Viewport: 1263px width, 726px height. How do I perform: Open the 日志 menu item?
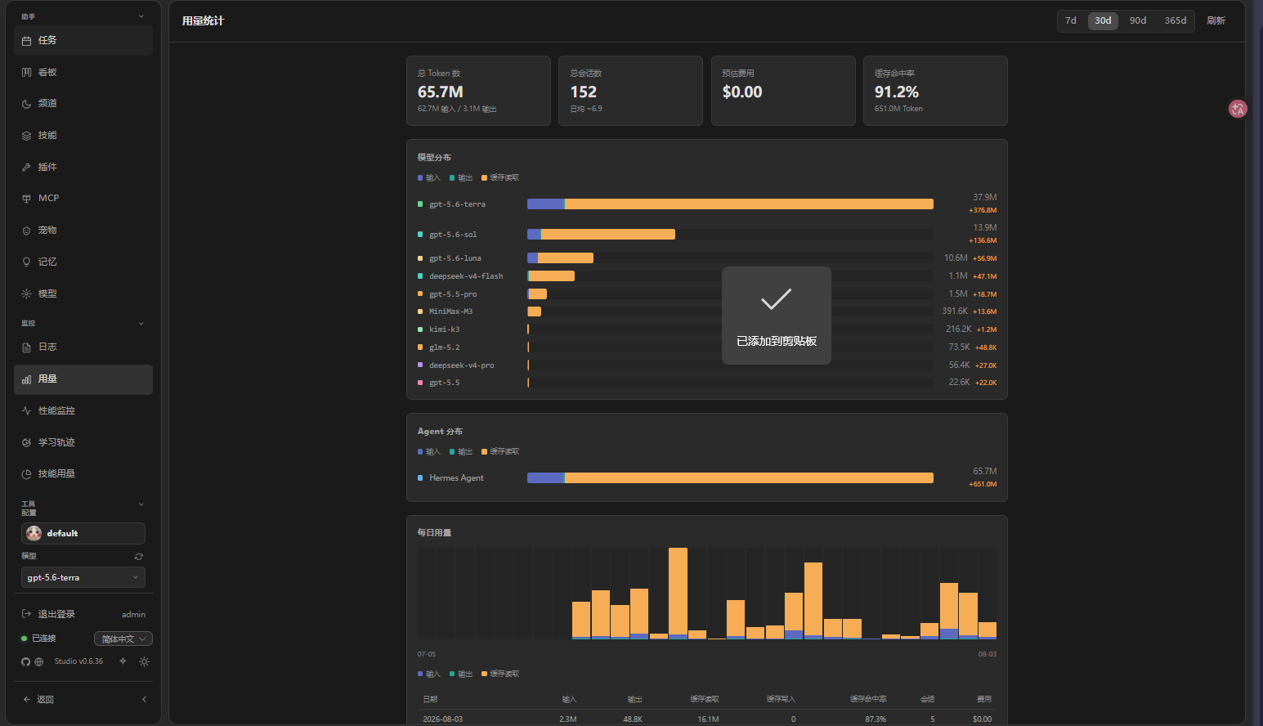(x=83, y=347)
